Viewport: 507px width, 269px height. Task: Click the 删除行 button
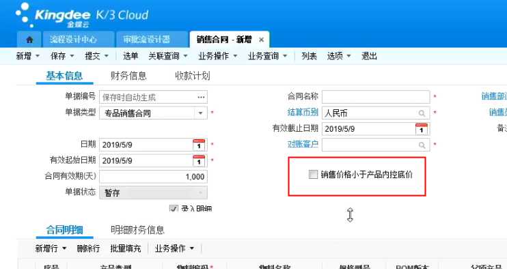tap(88, 249)
